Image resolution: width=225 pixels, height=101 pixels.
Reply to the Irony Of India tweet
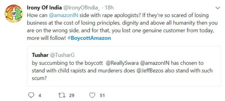pyautogui.click(x=31, y=95)
